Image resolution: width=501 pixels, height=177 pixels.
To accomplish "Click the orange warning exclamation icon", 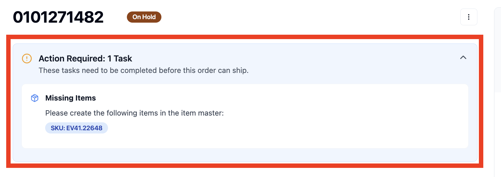I will point(27,59).
